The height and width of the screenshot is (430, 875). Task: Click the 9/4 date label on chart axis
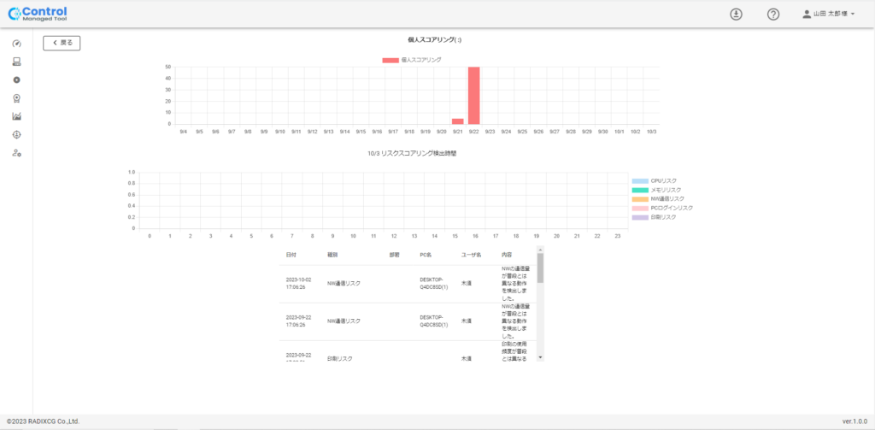click(183, 132)
